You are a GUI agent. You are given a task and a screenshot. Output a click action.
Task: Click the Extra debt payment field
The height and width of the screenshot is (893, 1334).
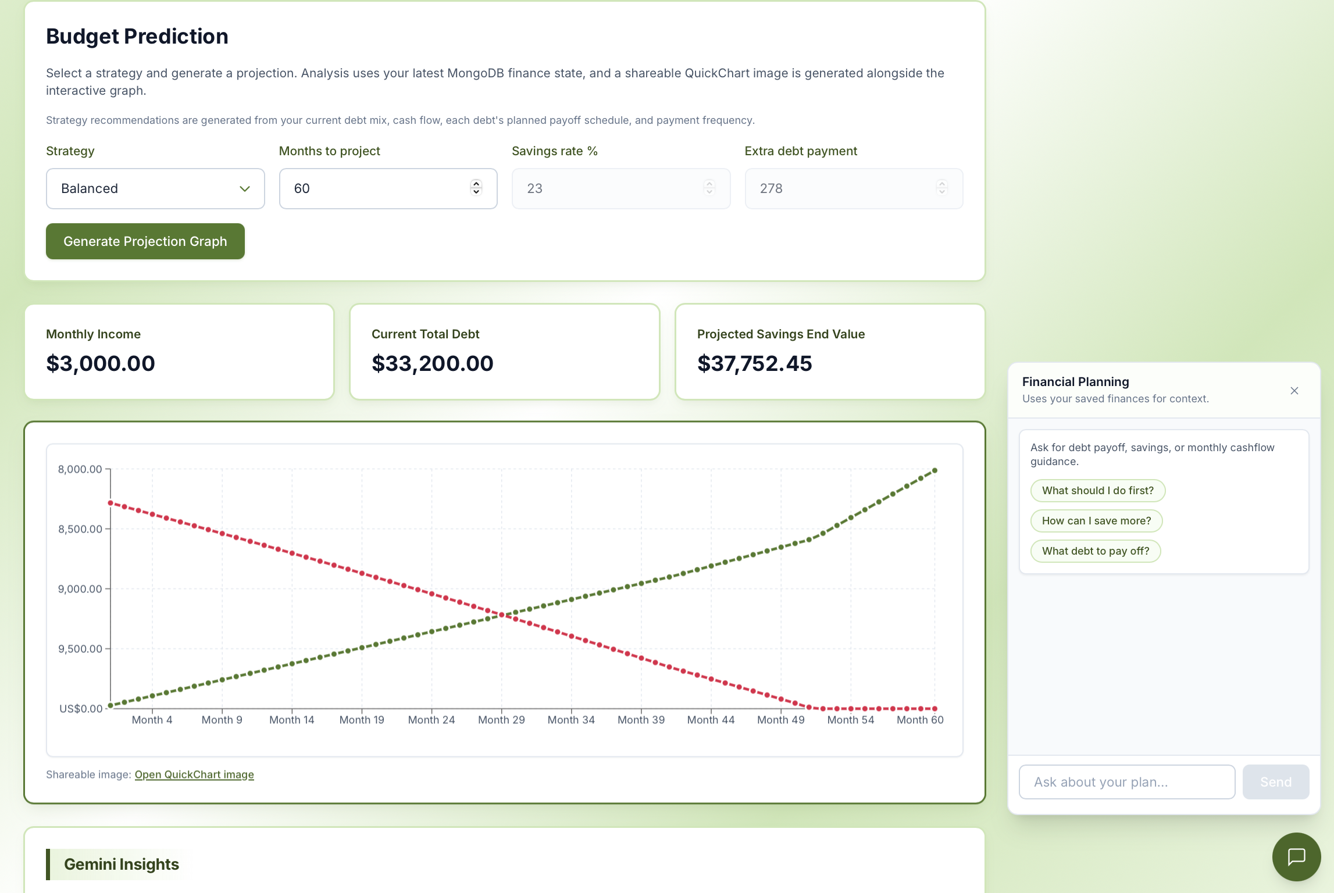point(853,188)
